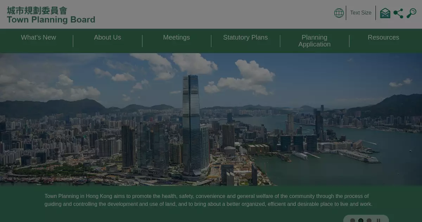Expand the About Us menu
The image size is (422, 222).
(x=107, y=37)
